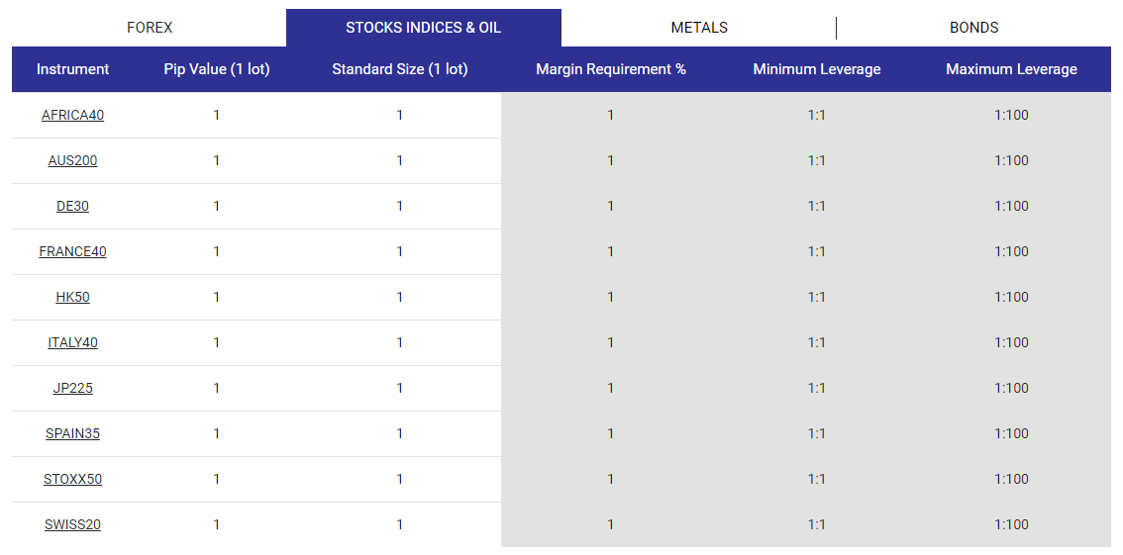
Task: Open the METALS tab
Action: coord(699,28)
